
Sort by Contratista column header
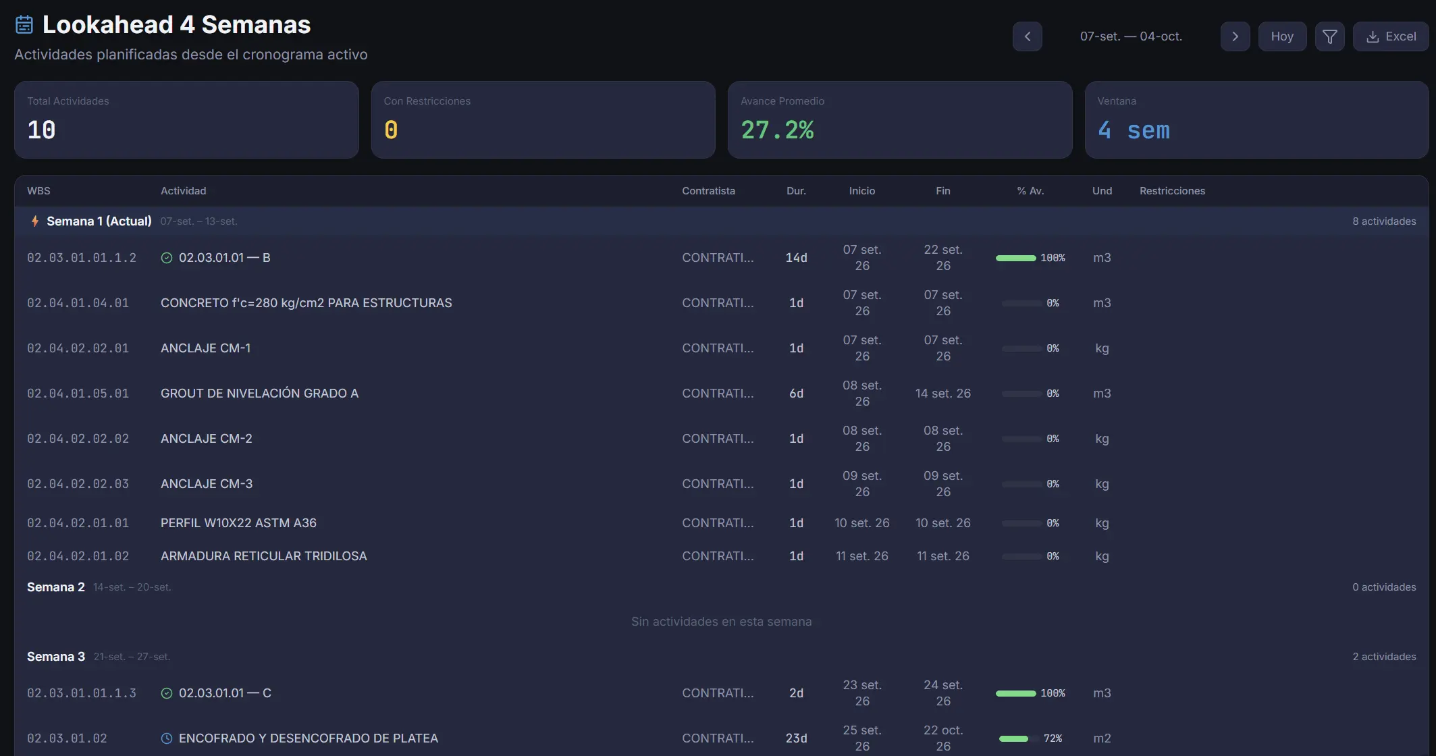[x=708, y=191]
